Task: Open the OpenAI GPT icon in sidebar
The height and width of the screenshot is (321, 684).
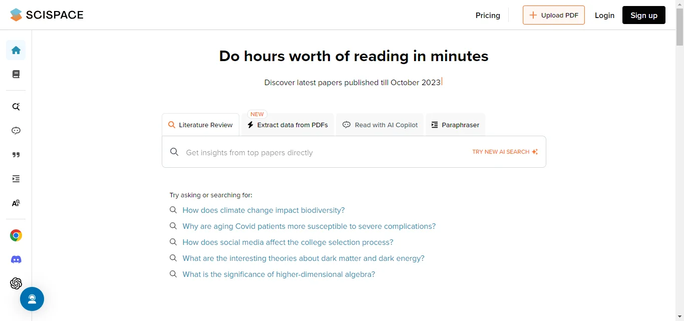Action: coord(16,283)
